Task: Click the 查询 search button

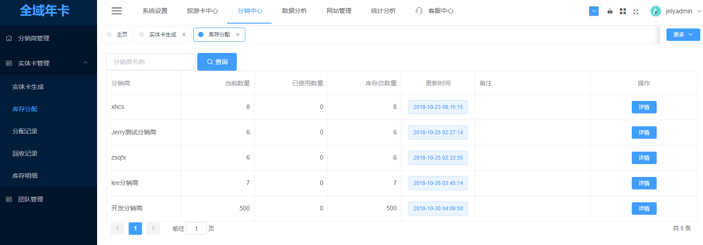Action: click(x=217, y=62)
